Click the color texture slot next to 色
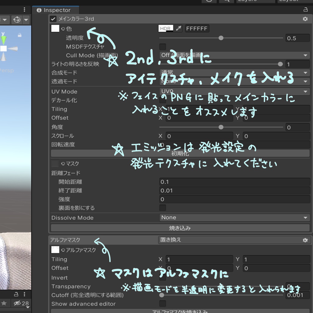 (55, 28)
